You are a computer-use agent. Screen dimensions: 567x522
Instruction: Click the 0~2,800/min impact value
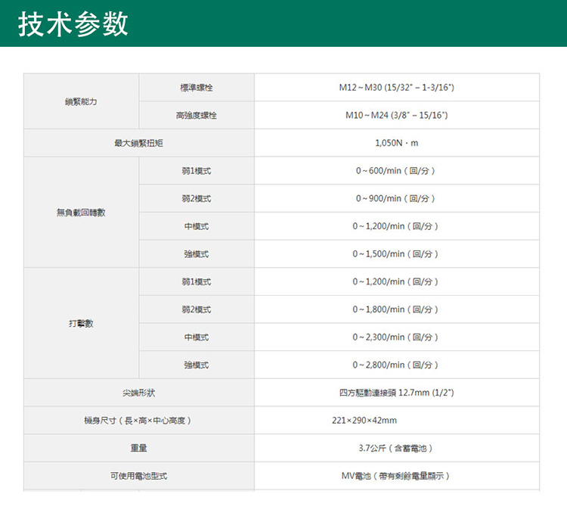point(396,365)
